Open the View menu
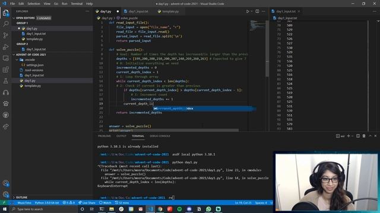Screen dimensions: 380x213 coord(47,4)
